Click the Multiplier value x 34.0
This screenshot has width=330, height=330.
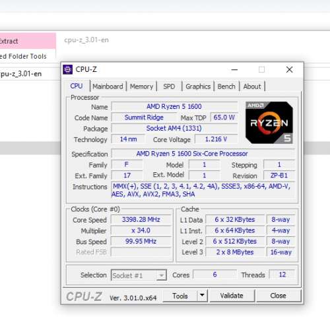tap(141, 230)
